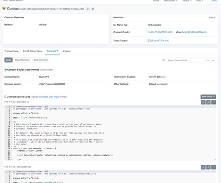Click 'File 2 of 12 : IERC2981.sol' label
Screen dimensions: 221x183
click(x=17, y=167)
